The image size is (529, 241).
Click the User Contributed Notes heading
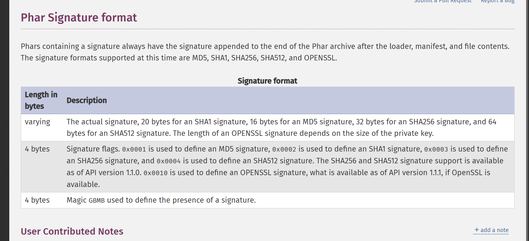tap(72, 231)
